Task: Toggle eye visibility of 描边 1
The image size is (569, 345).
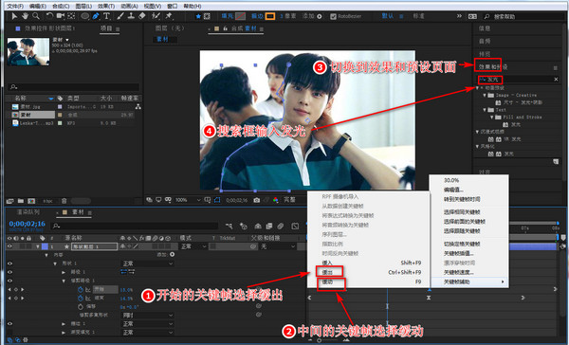Action: (9, 323)
